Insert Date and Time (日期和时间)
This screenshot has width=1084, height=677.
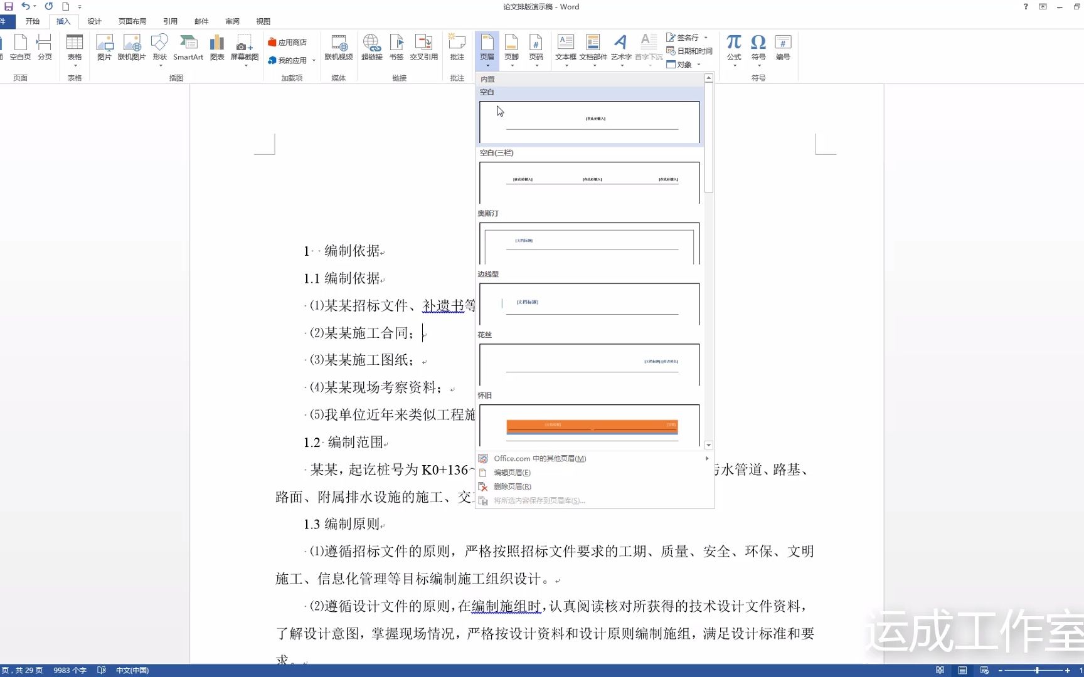pyautogui.click(x=689, y=51)
